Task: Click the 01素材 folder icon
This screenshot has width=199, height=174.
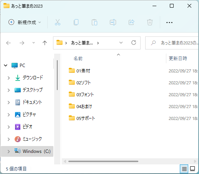Action: click(72, 71)
